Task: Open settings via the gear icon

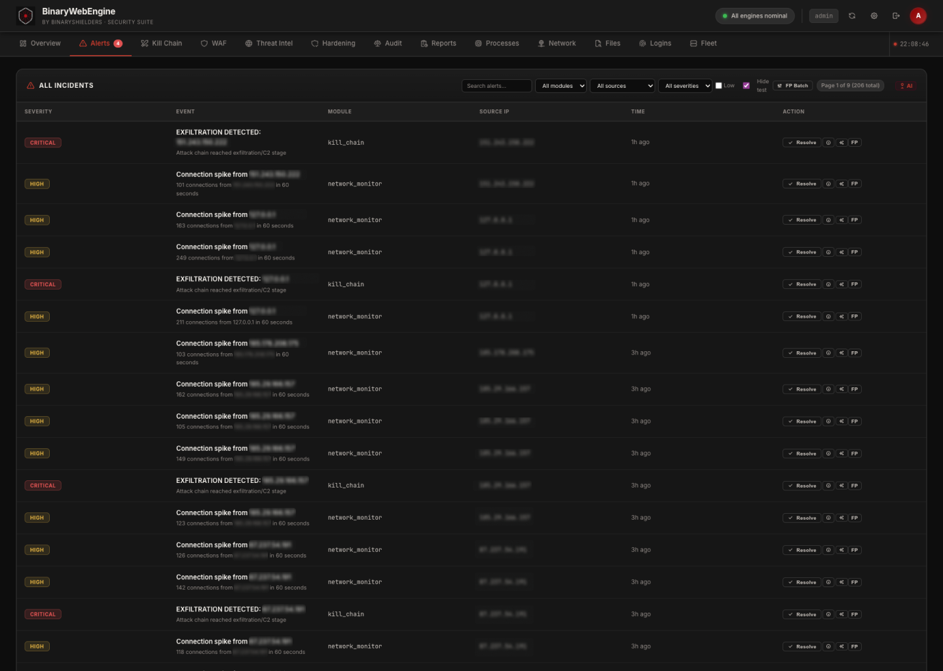Action: pos(874,16)
